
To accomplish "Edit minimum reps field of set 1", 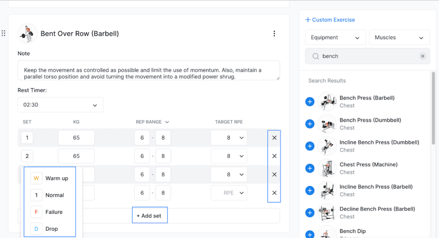I will click(x=142, y=138).
